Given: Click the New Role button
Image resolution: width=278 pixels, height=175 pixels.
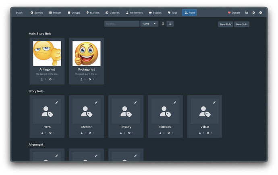Looking at the screenshot, I should (x=226, y=24).
